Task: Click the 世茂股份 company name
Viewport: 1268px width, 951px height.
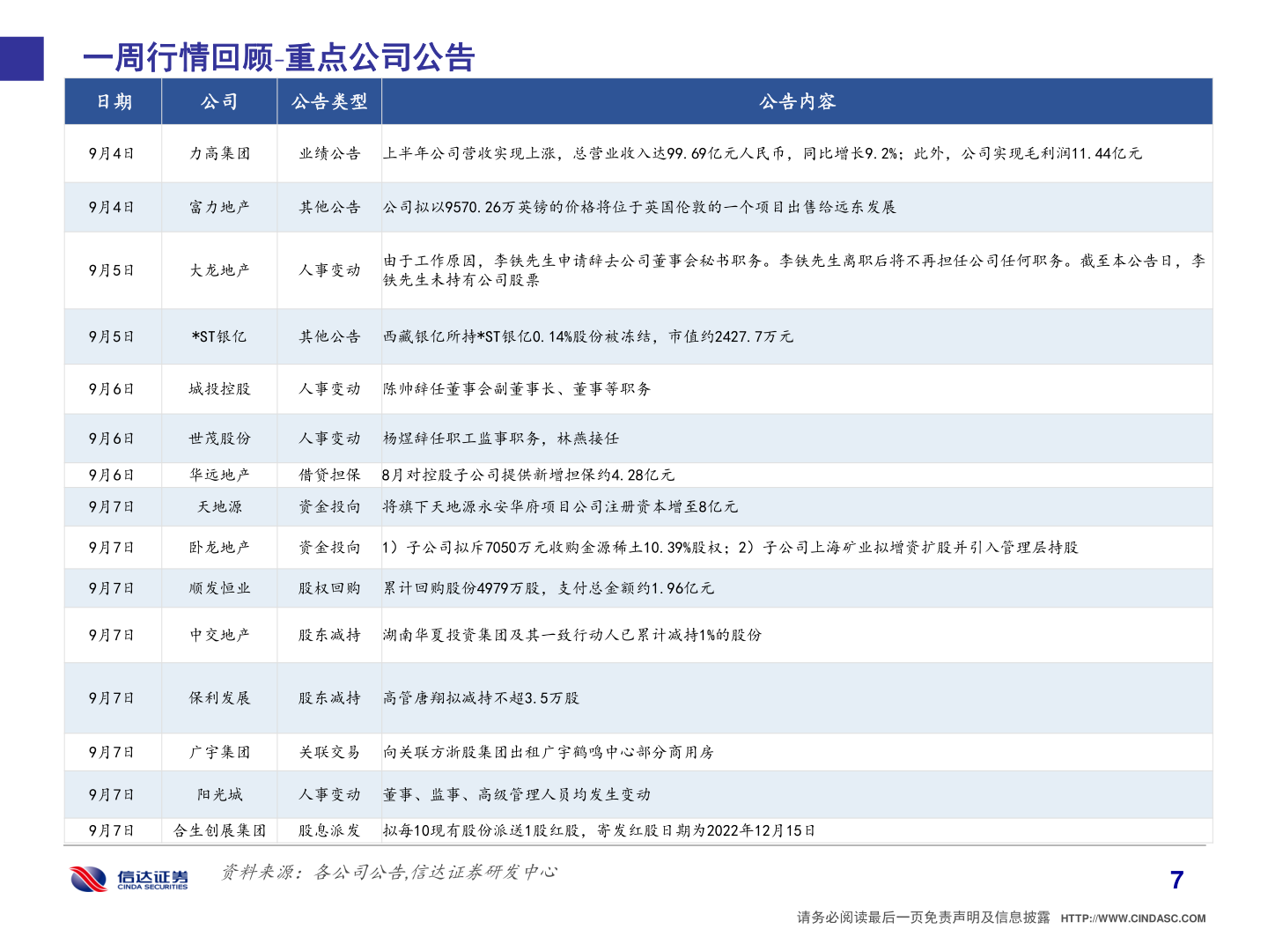Action: [218, 438]
